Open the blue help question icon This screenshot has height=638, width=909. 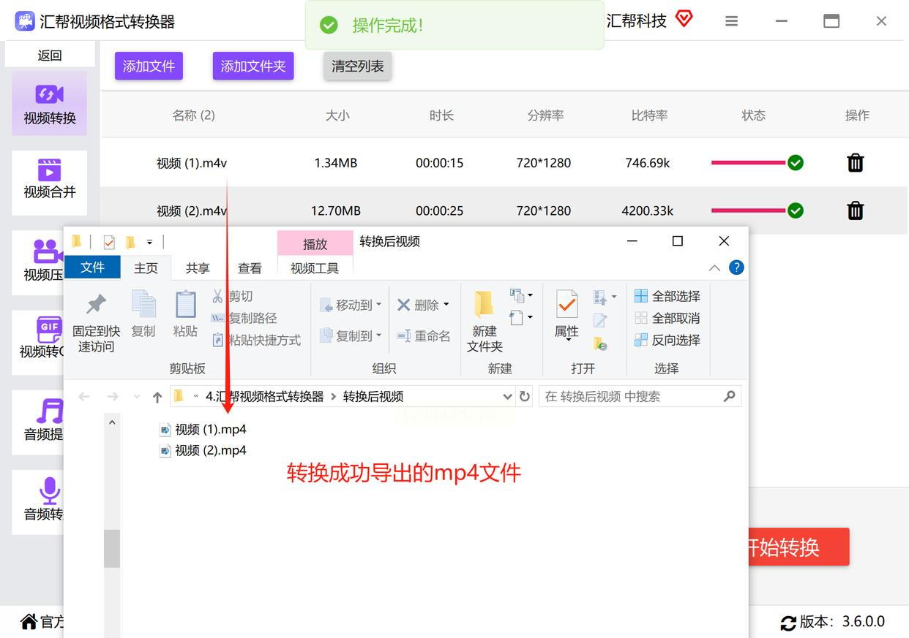(x=736, y=267)
